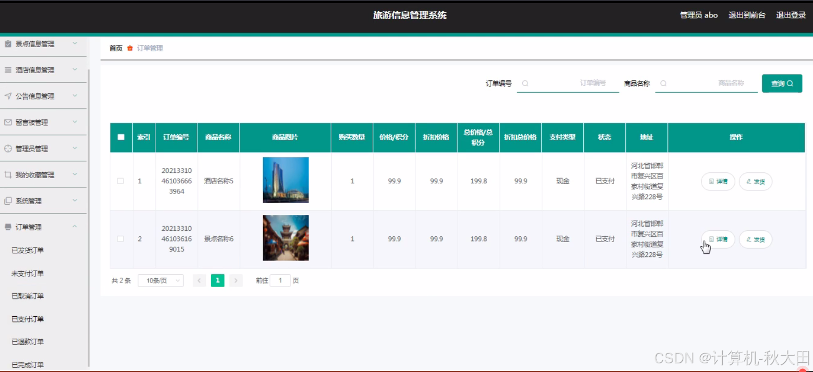Click the 我的收藏管理 crop icon
This screenshot has width=813, height=372.
pyautogui.click(x=8, y=175)
